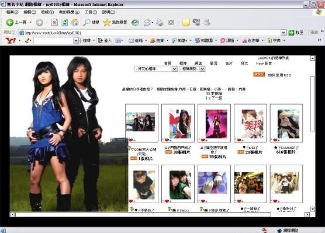Expand the 信箱 dropdown arrow

tap(146, 41)
